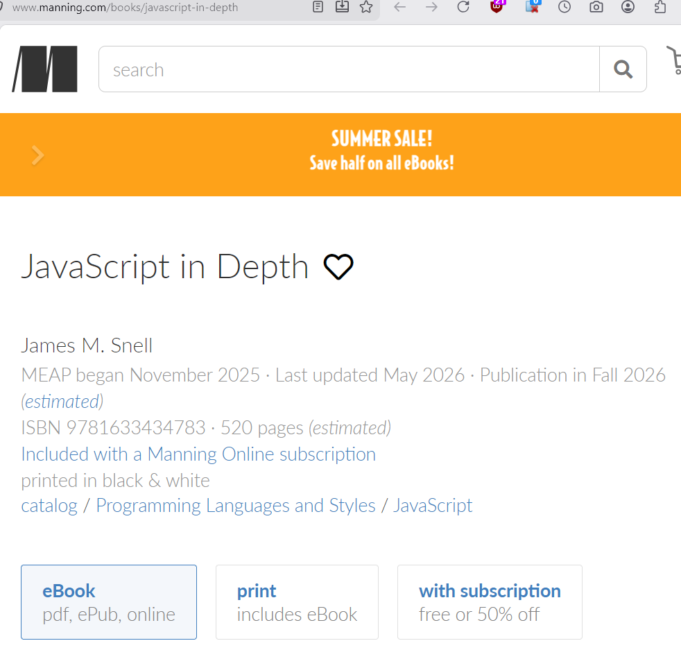The image size is (681, 650).
Task: Click the ISBN 9781633434783 text
Action: 113,428
